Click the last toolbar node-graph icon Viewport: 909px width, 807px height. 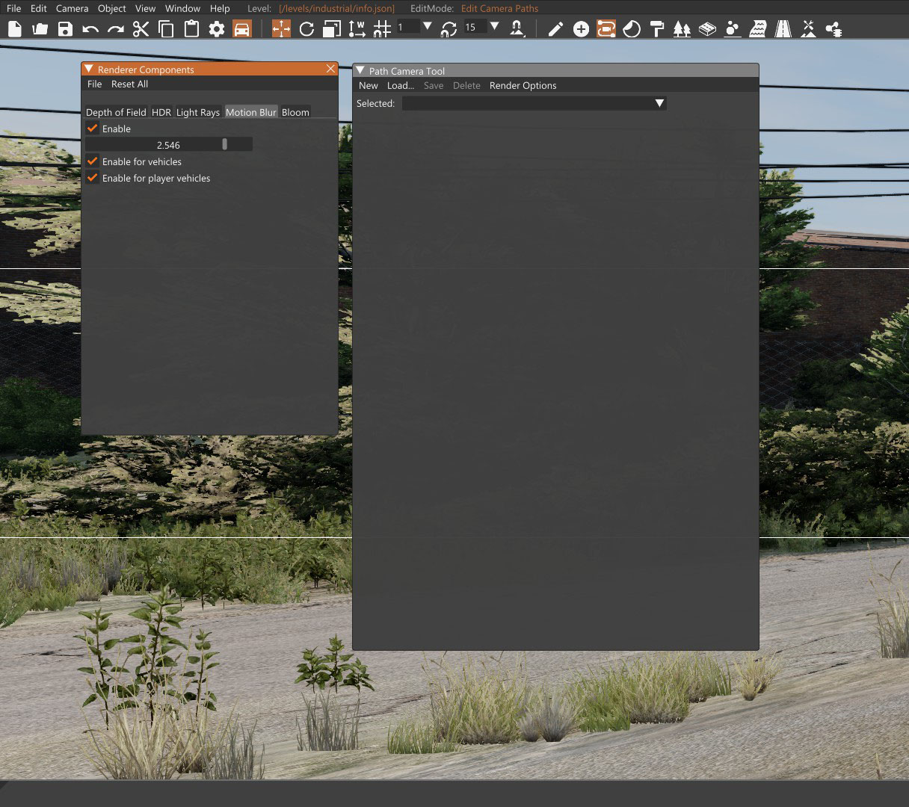coord(833,29)
